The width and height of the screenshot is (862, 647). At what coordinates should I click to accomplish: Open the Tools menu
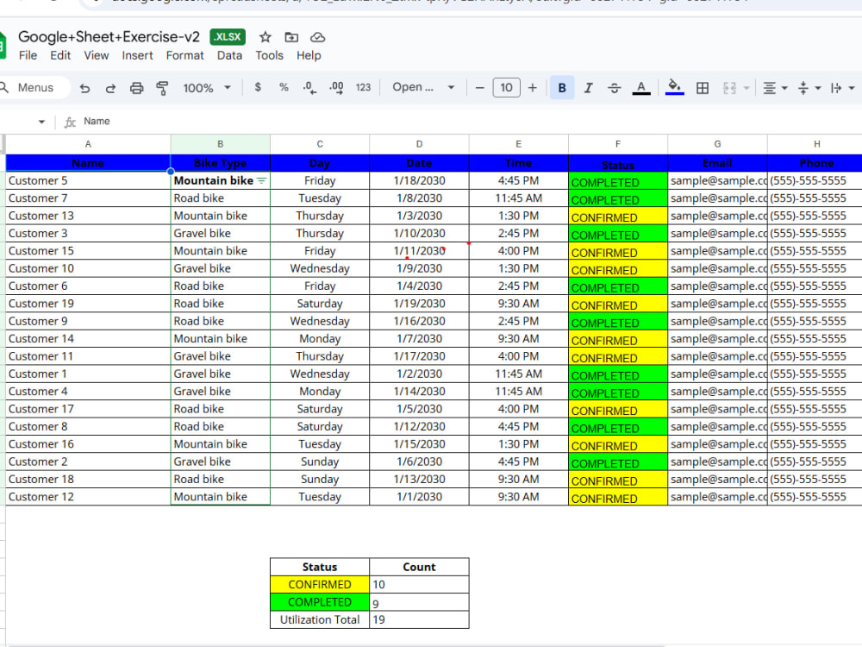pyautogui.click(x=269, y=55)
